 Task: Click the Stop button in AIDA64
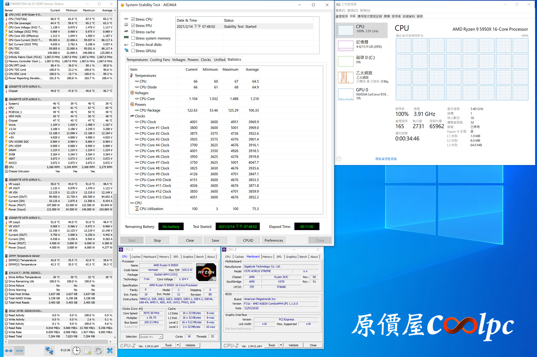click(157, 240)
